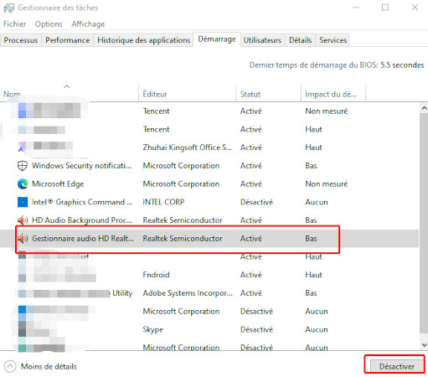The height and width of the screenshot is (377, 428).
Task: Click the Gestionnaire audio HD Realtek speaker icon
Action: (x=23, y=239)
